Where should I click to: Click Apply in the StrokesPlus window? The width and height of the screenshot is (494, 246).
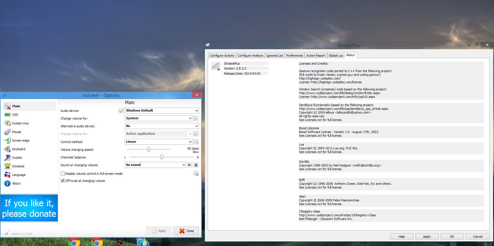click(427, 237)
